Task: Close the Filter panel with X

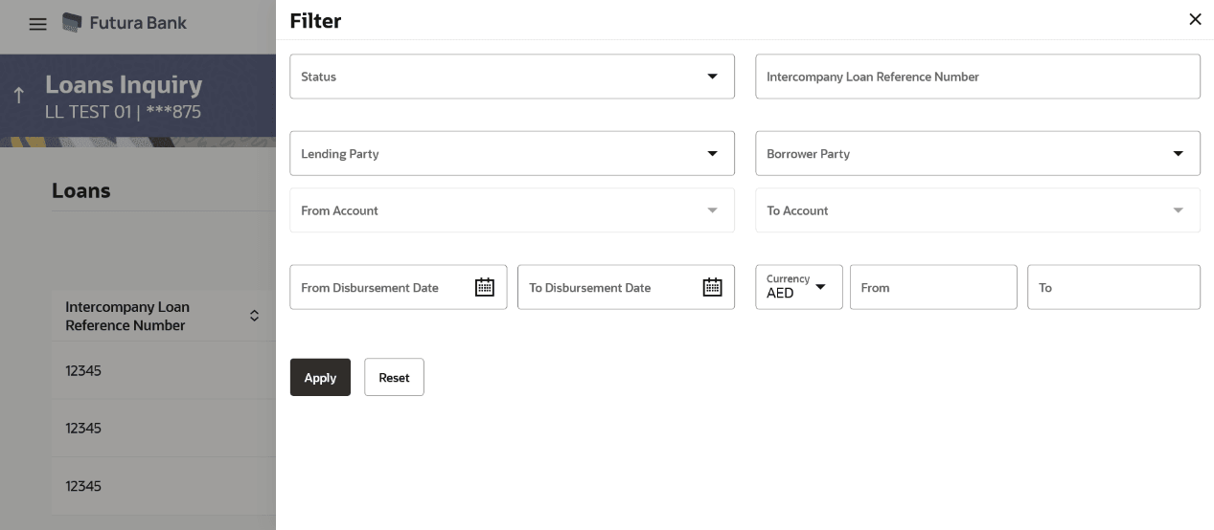Action: pyautogui.click(x=1195, y=19)
